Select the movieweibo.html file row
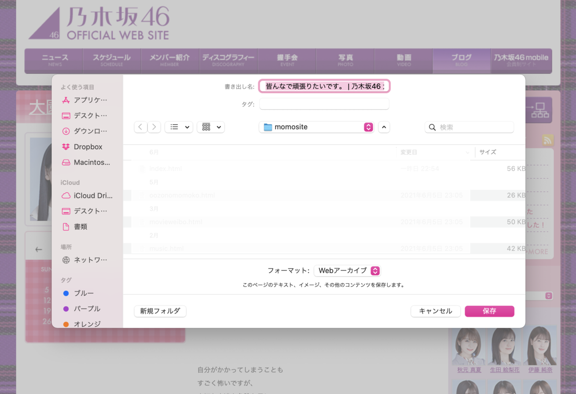Screen dimensions: 576x394 (324, 222)
